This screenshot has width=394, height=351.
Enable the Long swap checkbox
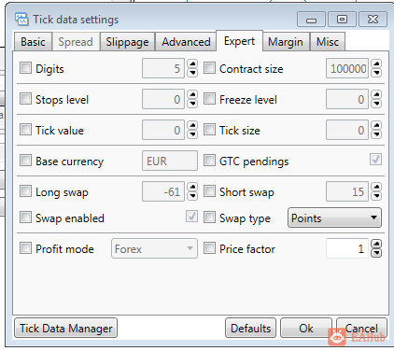(x=25, y=191)
